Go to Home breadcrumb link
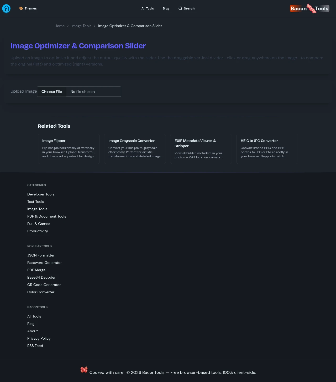The width and height of the screenshot is (336, 382). pyautogui.click(x=60, y=26)
